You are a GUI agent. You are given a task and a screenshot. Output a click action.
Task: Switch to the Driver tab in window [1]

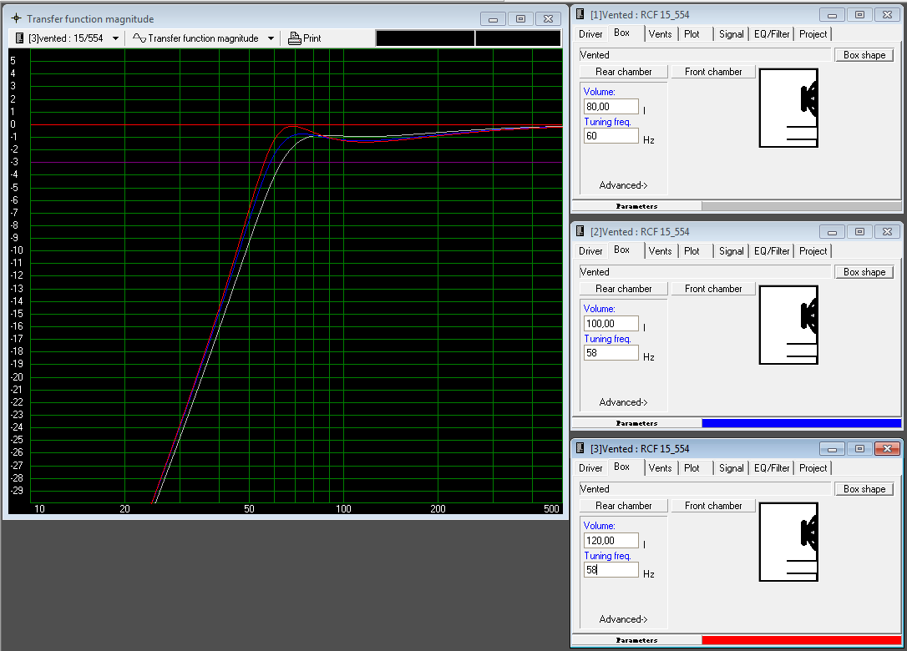click(590, 34)
